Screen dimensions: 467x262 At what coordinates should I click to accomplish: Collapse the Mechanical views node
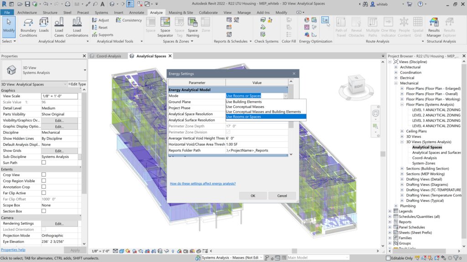[x=396, y=83]
